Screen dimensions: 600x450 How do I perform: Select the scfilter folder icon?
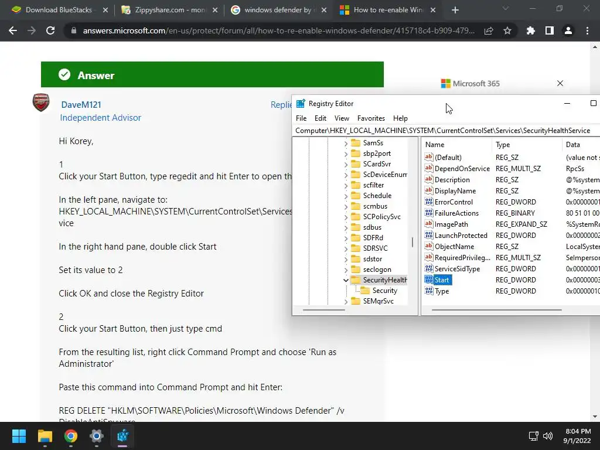[x=356, y=185]
